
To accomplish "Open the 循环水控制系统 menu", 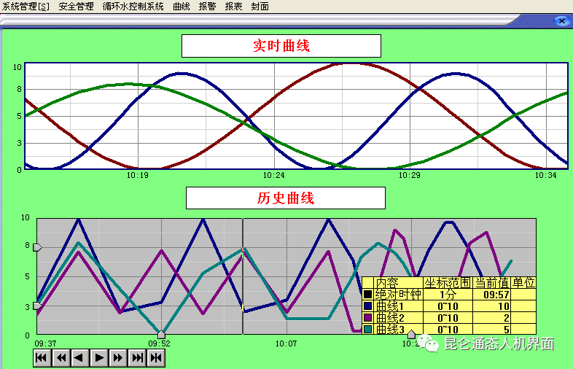I will click(133, 6).
